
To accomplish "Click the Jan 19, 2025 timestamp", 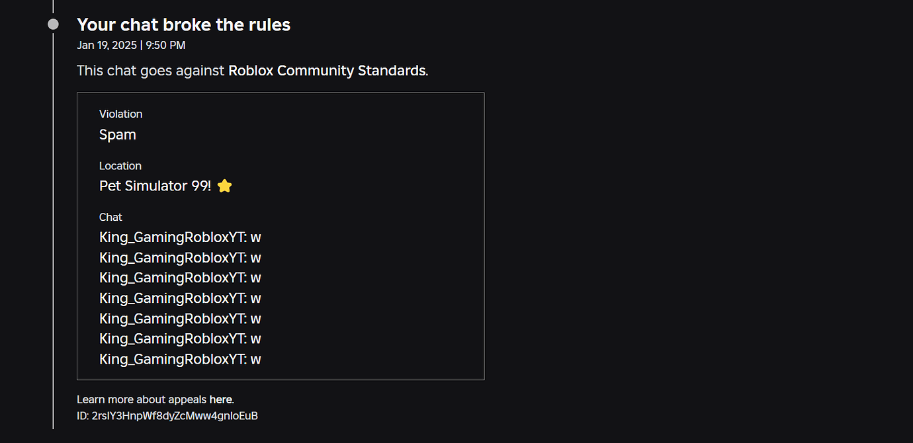I will pos(131,45).
